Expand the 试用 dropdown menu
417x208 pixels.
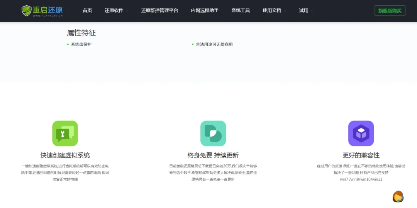[x=306, y=11]
